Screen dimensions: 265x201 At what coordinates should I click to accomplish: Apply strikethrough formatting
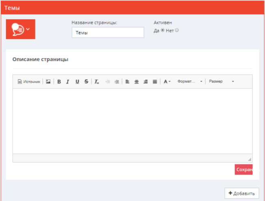pos(86,82)
